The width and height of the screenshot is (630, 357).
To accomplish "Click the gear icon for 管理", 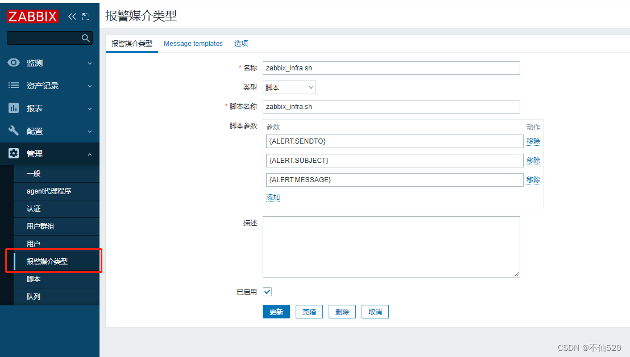I will tap(14, 153).
